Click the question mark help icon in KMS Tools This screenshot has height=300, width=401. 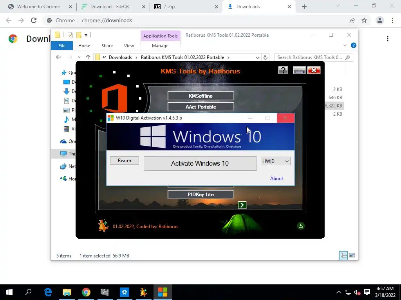[283, 70]
